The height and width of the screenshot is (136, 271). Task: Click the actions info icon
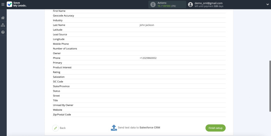pos(153,4)
